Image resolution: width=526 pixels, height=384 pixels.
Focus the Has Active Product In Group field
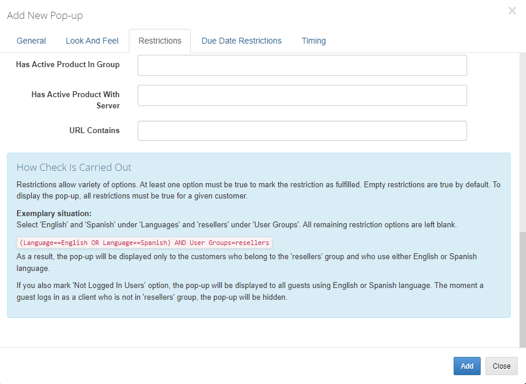point(302,65)
